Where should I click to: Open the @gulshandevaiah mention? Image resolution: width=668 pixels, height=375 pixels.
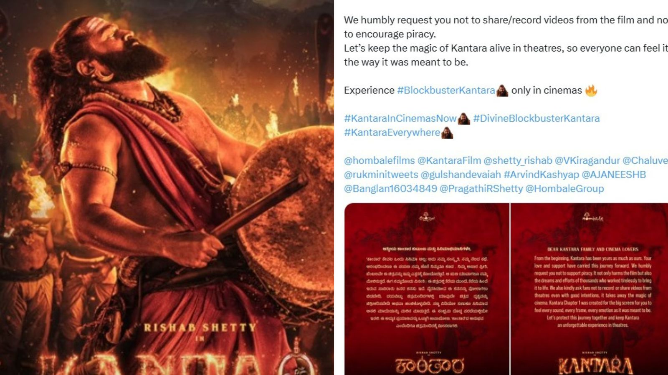[461, 175]
